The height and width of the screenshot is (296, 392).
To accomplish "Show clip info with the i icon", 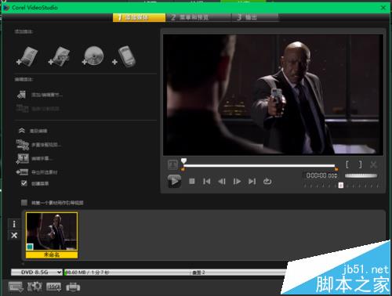I will point(14,224).
